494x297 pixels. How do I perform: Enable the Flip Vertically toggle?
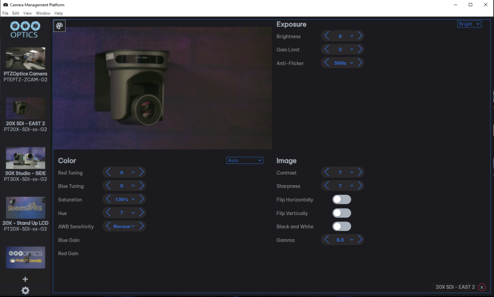pyautogui.click(x=342, y=213)
